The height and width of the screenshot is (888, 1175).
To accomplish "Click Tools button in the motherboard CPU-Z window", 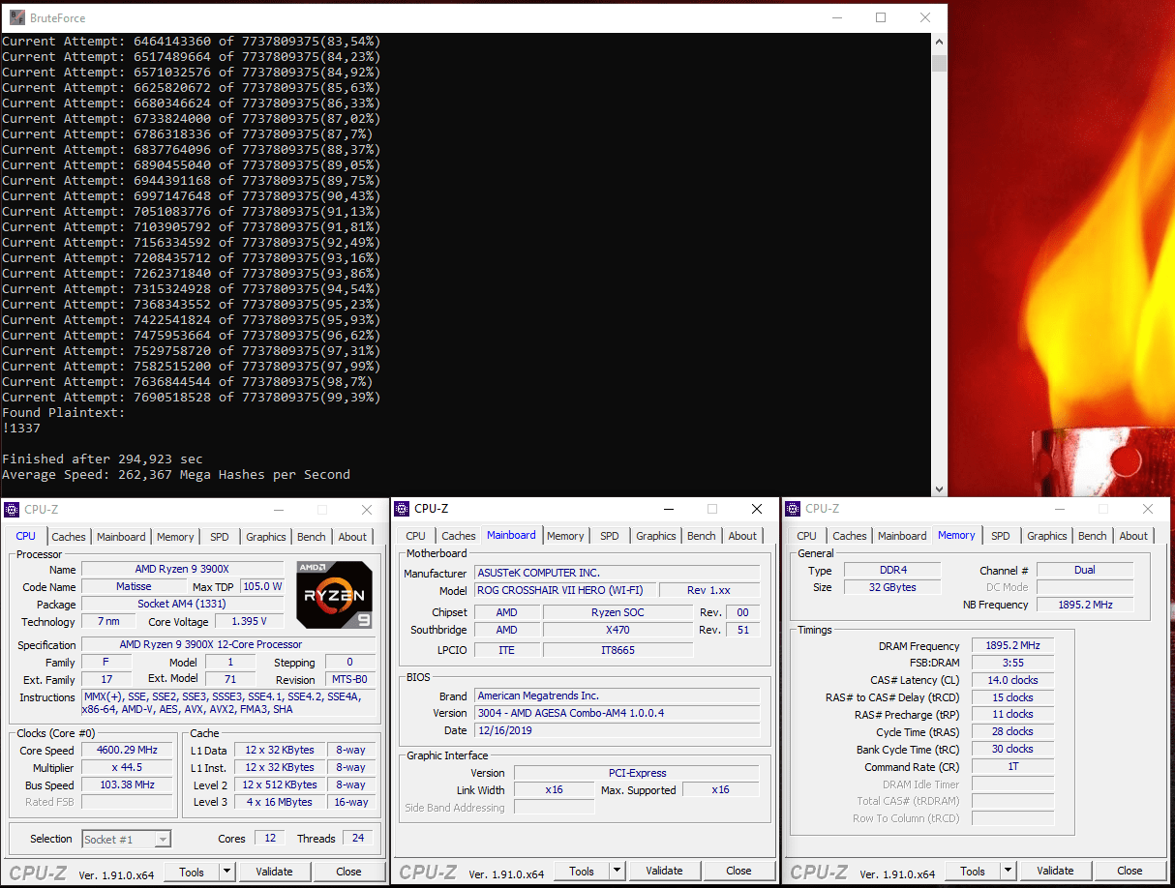I will [x=582, y=871].
